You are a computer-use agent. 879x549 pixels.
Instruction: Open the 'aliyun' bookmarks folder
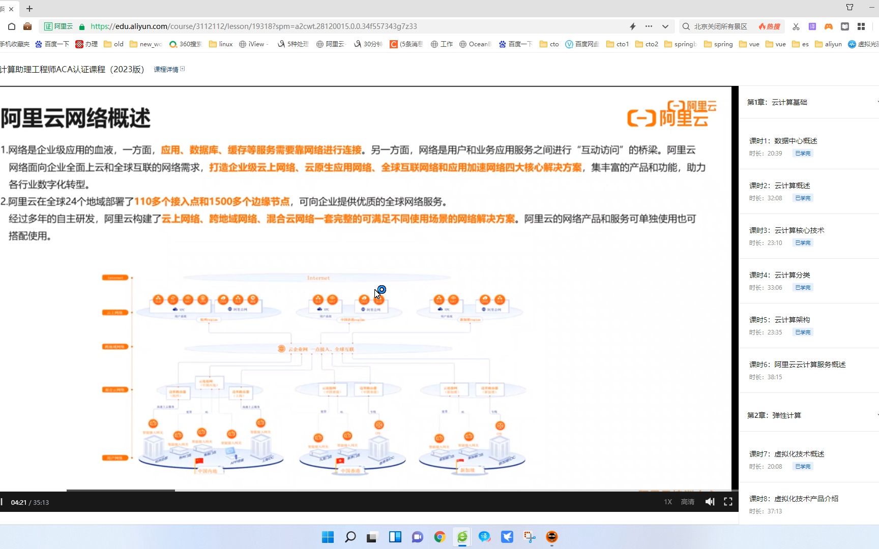click(x=828, y=44)
